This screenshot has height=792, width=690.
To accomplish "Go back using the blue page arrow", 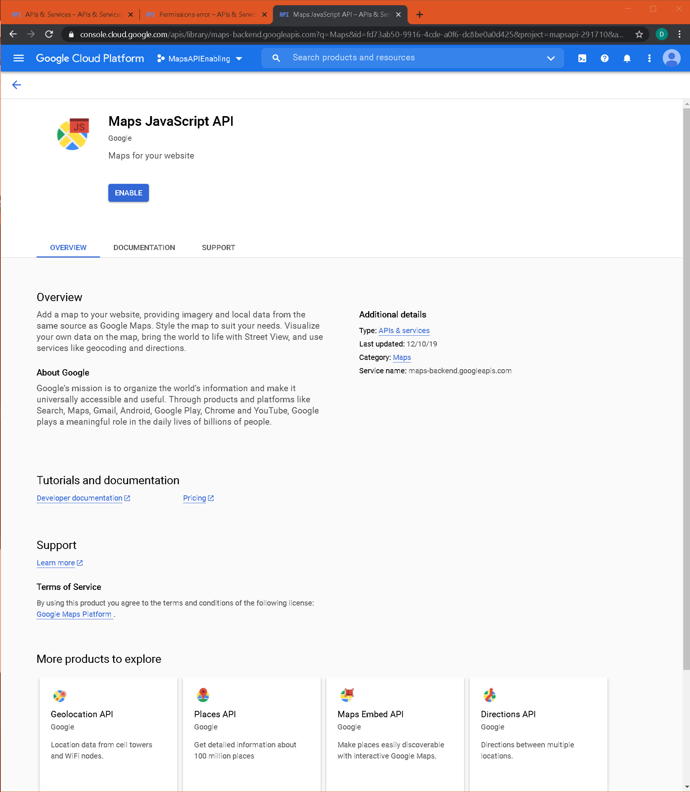I will click(x=16, y=85).
